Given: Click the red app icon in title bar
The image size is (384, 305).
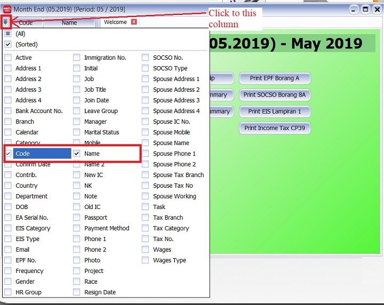Looking at the screenshot, I should click(x=7, y=9).
